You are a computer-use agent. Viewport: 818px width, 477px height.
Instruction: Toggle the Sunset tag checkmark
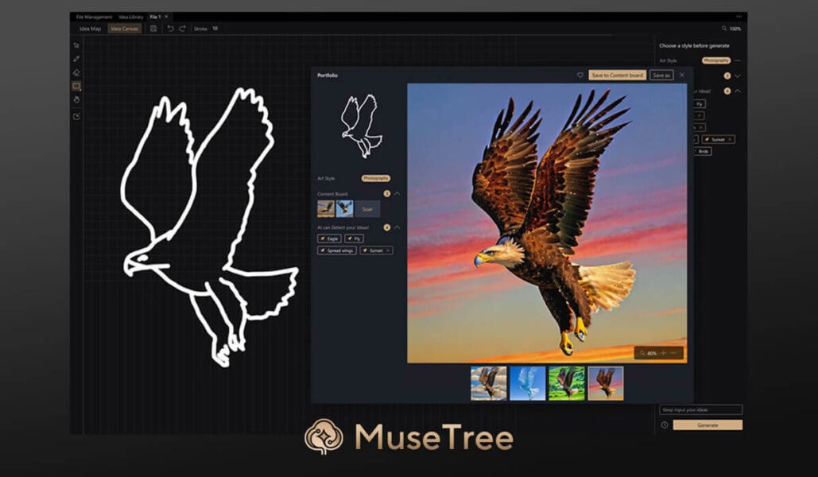[x=365, y=250]
